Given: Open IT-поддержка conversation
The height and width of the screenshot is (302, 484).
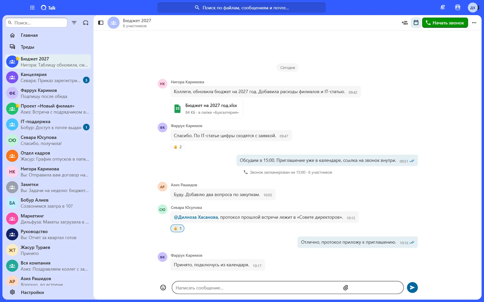Looking at the screenshot, I should [48, 124].
